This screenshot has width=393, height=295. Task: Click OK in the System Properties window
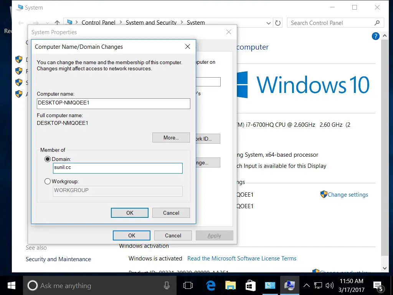(132, 235)
